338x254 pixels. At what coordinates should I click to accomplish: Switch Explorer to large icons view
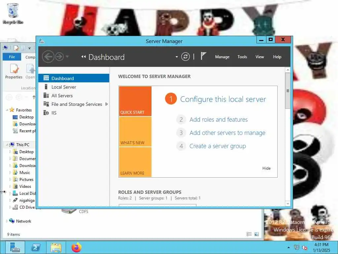pyautogui.click(x=256, y=234)
